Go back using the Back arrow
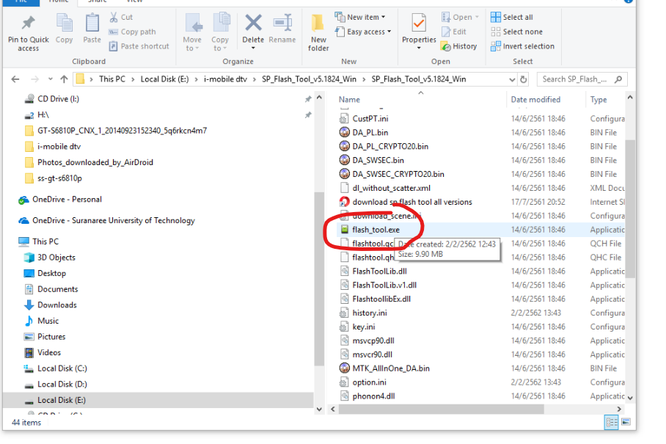666x444 pixels. click(15, 79)
